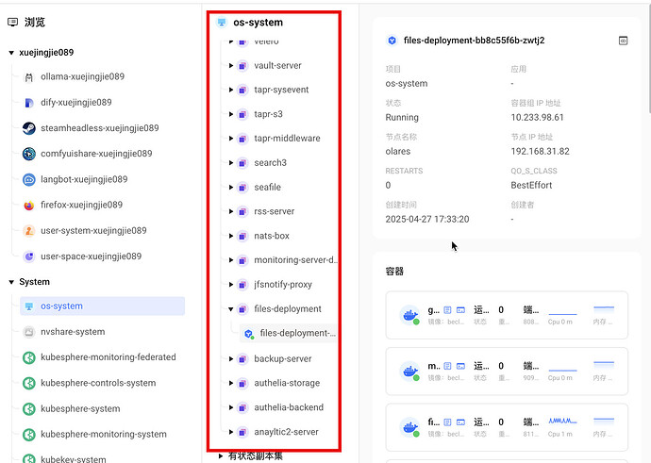This screenshot has height=463, width=651.
Task: Click the pod title files-deployment-bb8c55f6b-zwtj2
Action: (474, 41)
